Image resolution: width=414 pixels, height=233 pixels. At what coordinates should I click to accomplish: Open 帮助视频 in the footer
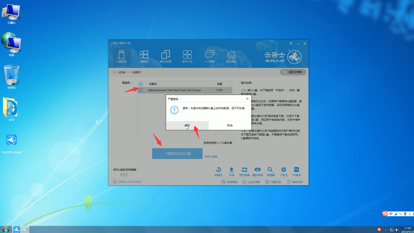coord(295,182)
